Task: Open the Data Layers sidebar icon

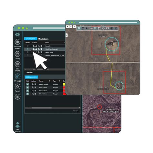Action: [x=17, y=64]
